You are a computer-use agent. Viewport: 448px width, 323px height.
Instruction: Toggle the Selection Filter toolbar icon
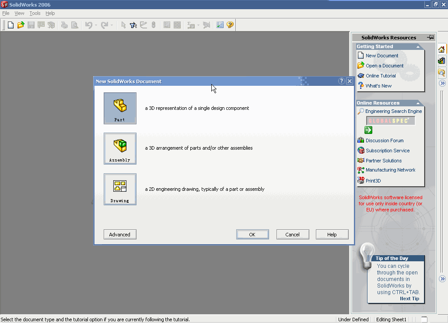tap(133, 25)
